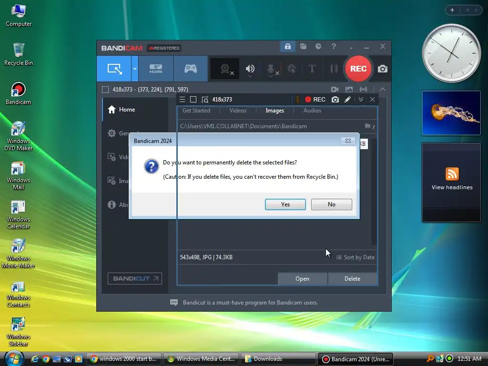Select the pencil drawing icon
This screenshot has height=366, width=488.
347,100
